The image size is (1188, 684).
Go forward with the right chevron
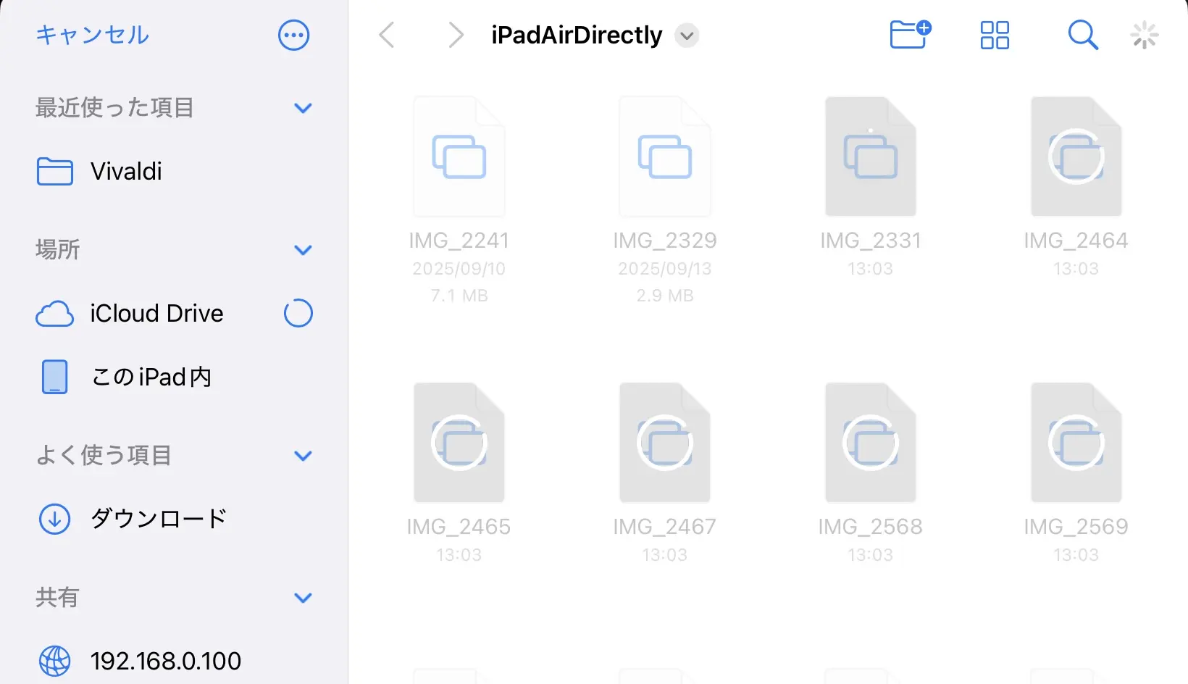[x=455, y=35]
